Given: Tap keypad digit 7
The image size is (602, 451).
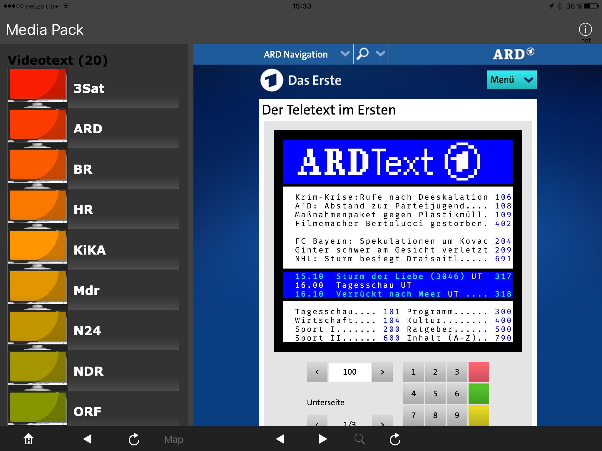Looking at the screenshot, I should pos(413,415).
